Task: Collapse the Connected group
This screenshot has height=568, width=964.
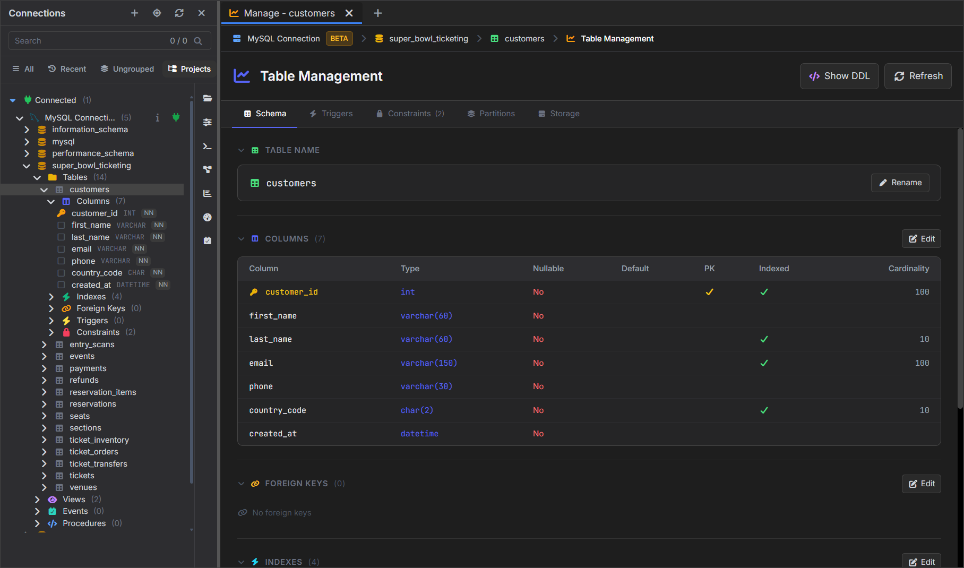Action: (13, 100)
